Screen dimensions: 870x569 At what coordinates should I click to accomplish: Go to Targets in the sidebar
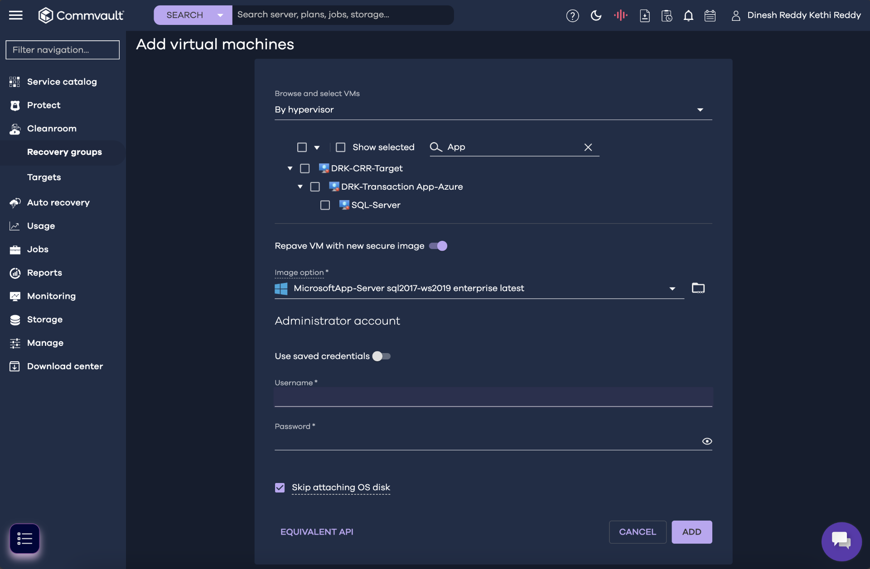44,177
